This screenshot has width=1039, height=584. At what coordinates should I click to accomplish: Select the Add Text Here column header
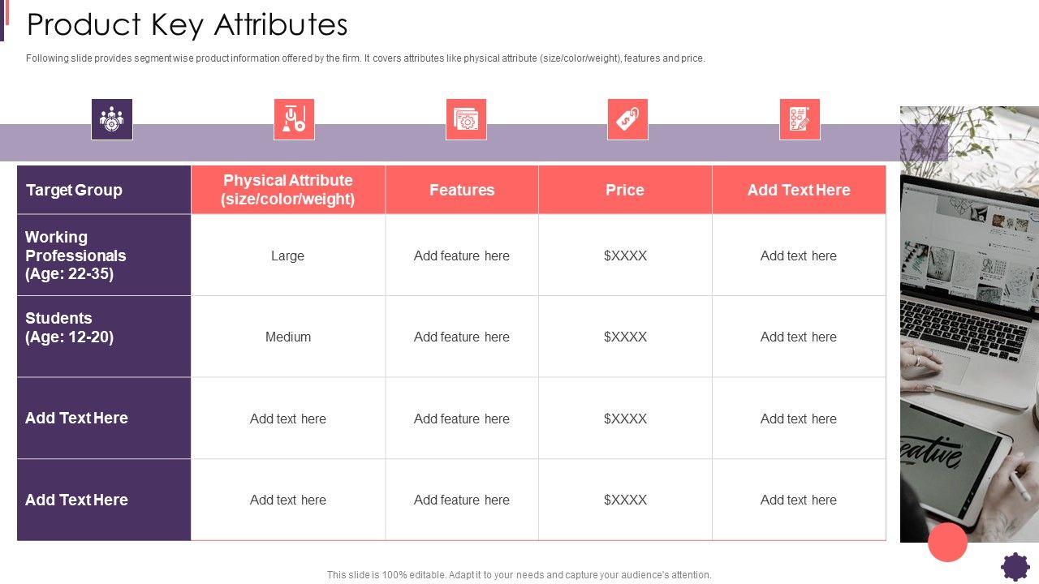pyautogui.click(x=799, y=190)
